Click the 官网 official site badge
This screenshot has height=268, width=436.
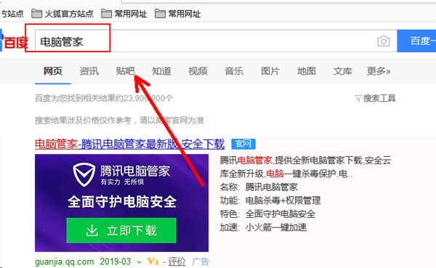coord(243,144)
